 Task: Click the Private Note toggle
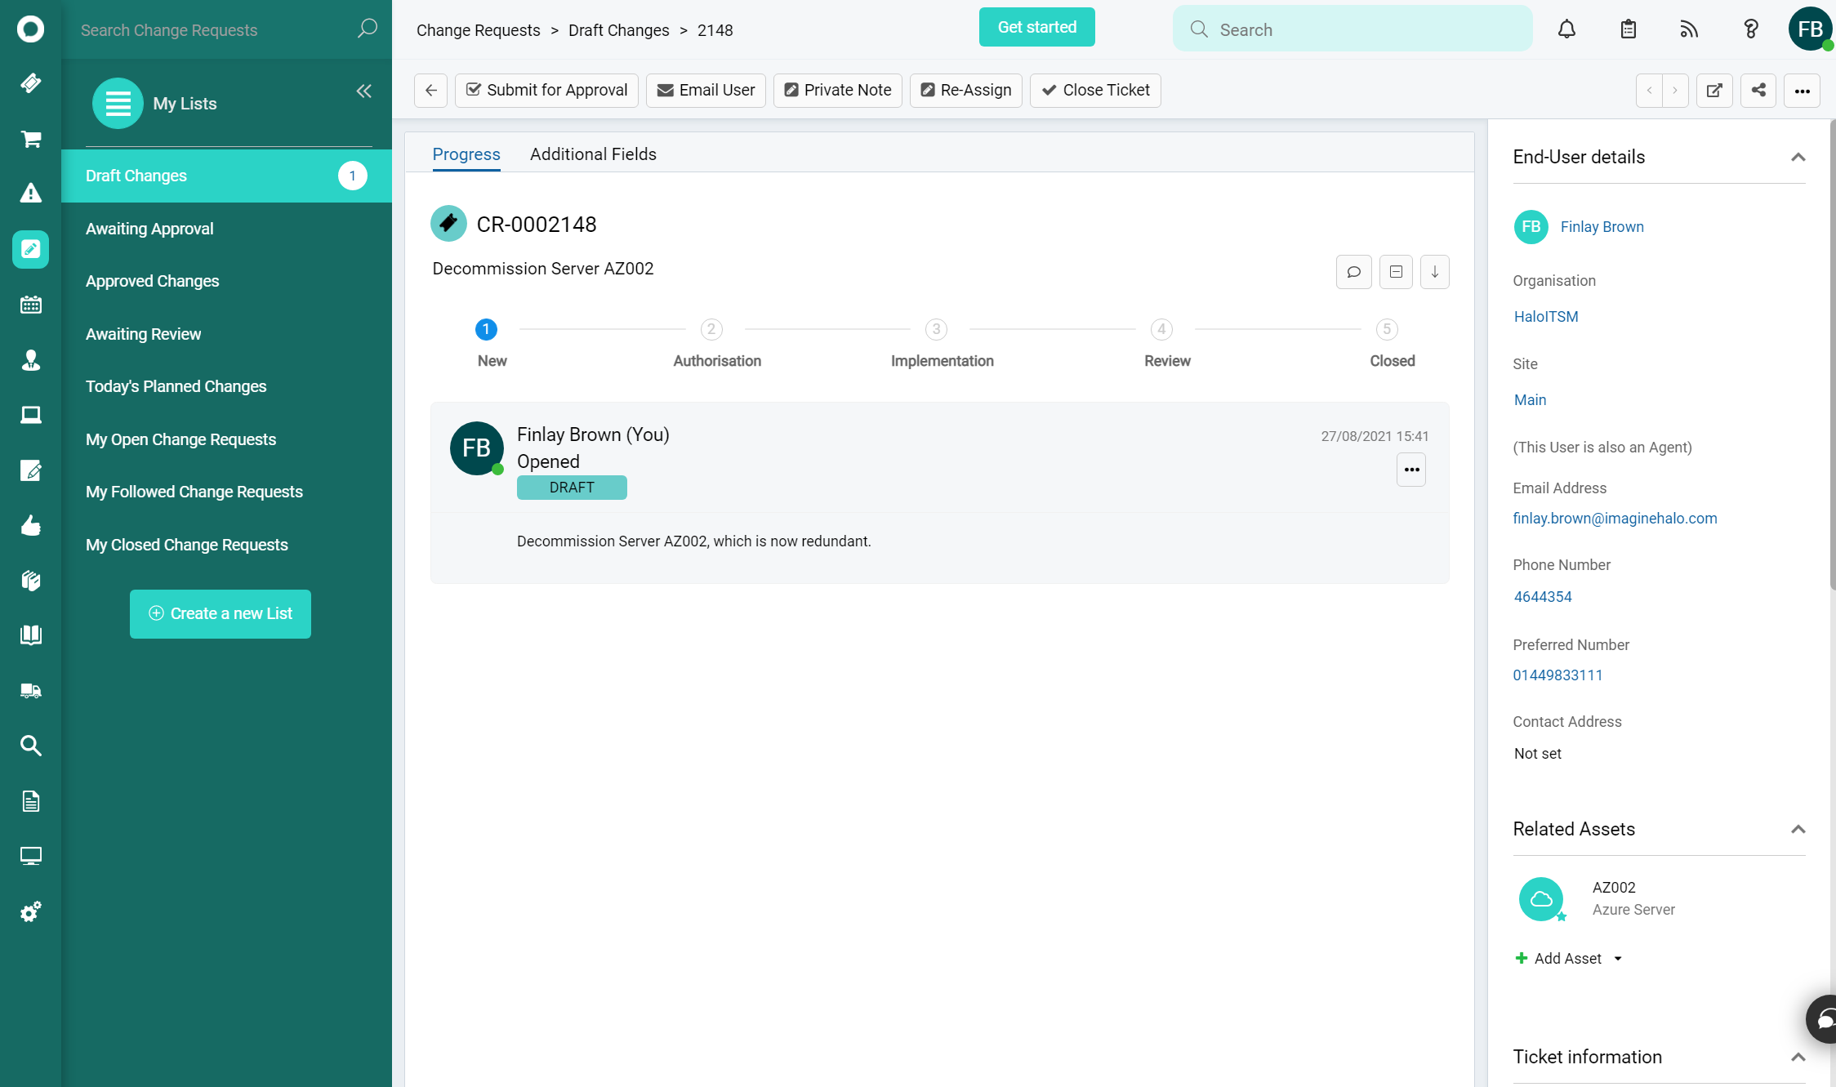coord(837,89)
